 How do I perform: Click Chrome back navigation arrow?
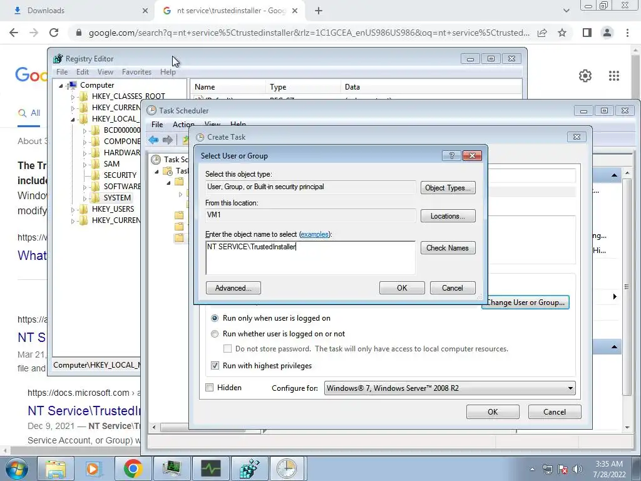(14, 33)
